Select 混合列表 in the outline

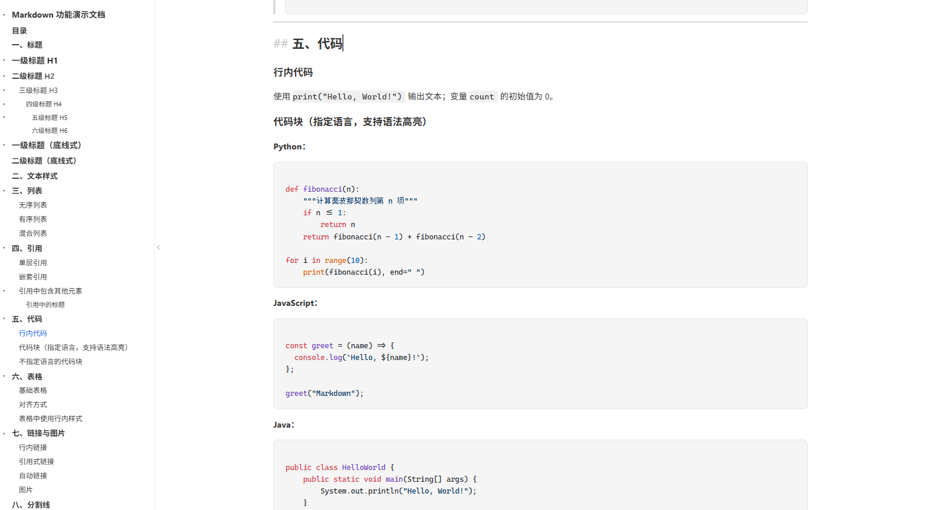coord(33,234)
